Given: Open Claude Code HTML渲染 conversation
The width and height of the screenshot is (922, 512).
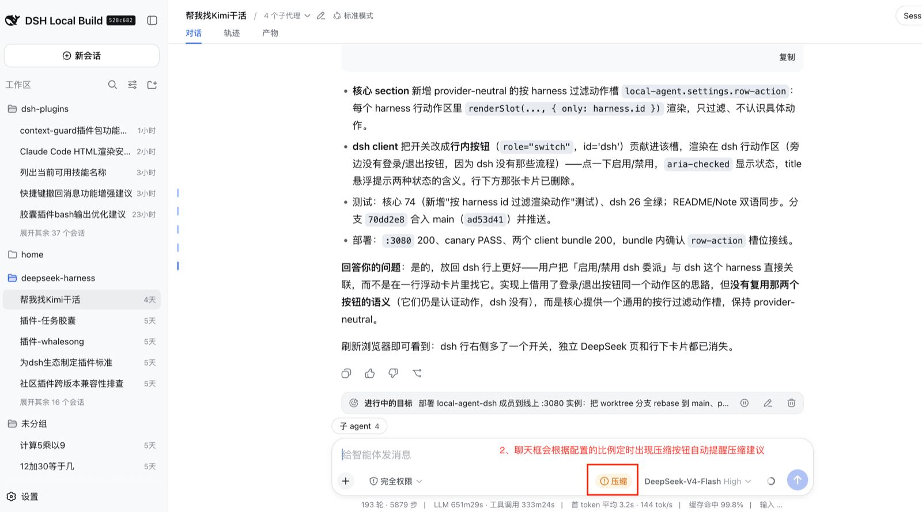Looking at the screenshot, I should point(82,151).
